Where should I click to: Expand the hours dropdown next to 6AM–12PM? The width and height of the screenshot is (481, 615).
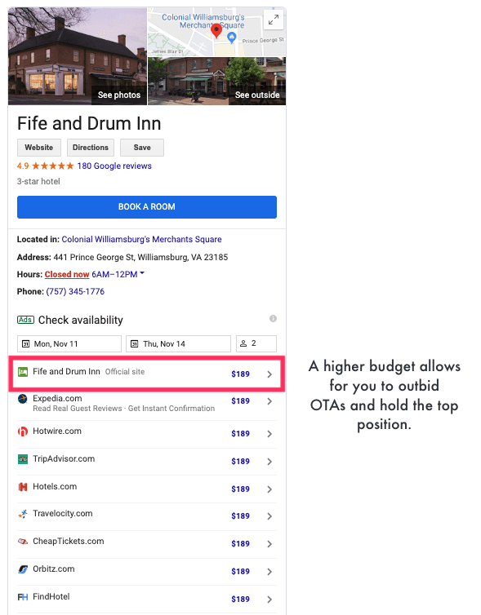tap(142, 273)
